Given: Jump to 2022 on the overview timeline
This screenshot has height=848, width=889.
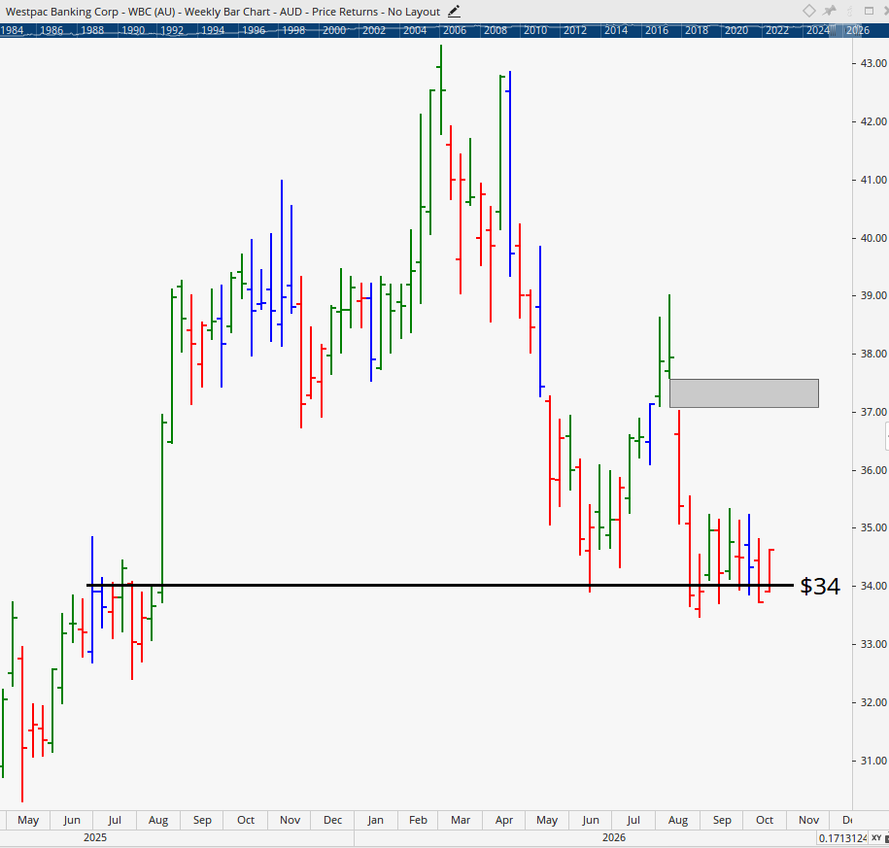Looking at the screenshot, I should coord(777,31).
